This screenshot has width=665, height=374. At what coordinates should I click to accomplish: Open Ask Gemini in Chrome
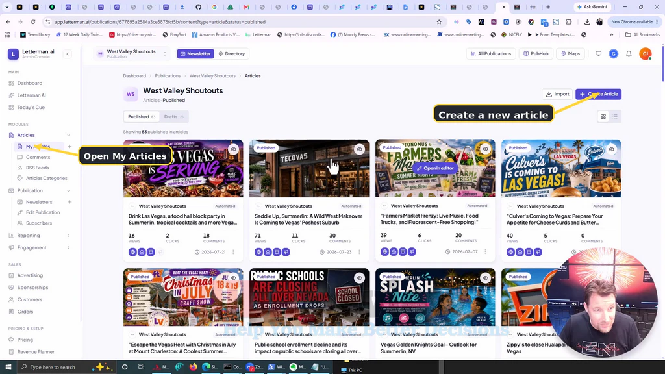(x=592, y=6)
